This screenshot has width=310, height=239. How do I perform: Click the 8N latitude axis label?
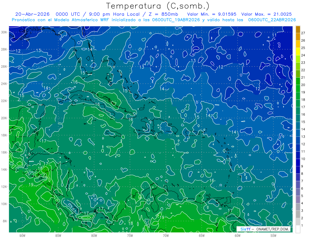(5, 221)
